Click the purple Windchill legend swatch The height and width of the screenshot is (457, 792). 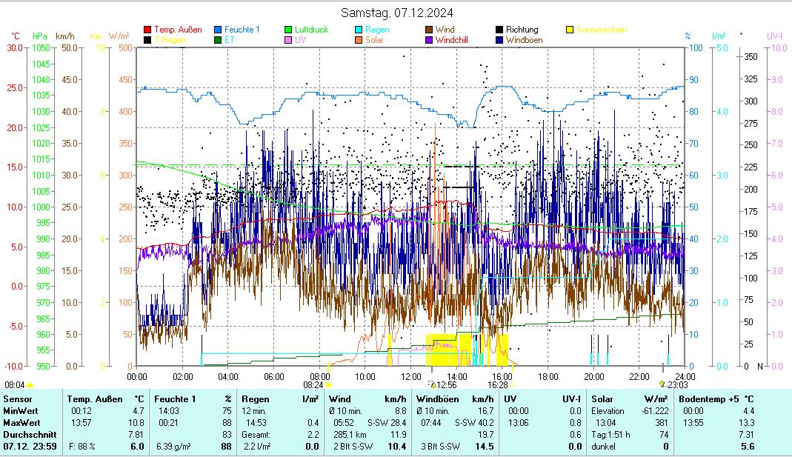(x=429, y=40)
